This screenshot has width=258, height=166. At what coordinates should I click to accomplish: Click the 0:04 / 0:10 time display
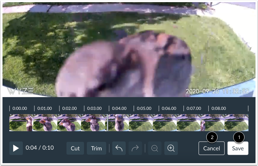(x=40, y=148)
